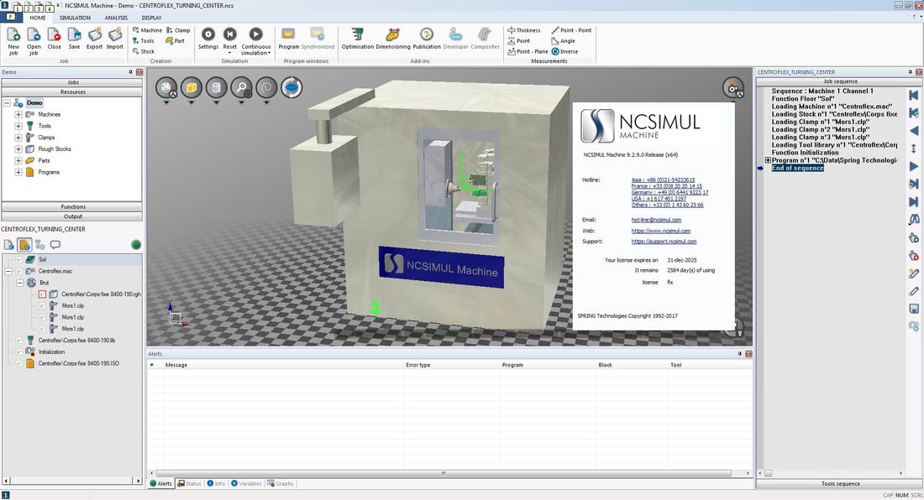The image size is (924, 500).
Task: Collapse the Brut node in job tree
Action: [x=19, y=283]
